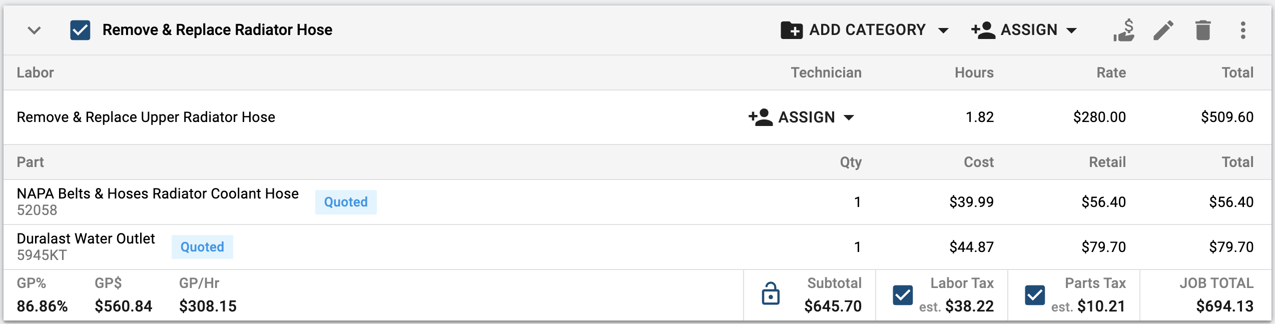This screenshot has height=324, width=1275.
Task: Uncheck the Remove & Replace Radiator Hose checkbox
Action: pos(80,30)
